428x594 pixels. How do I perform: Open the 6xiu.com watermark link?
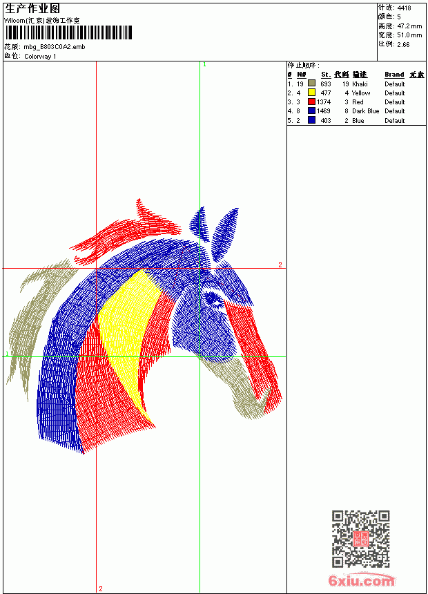(361, 580)
